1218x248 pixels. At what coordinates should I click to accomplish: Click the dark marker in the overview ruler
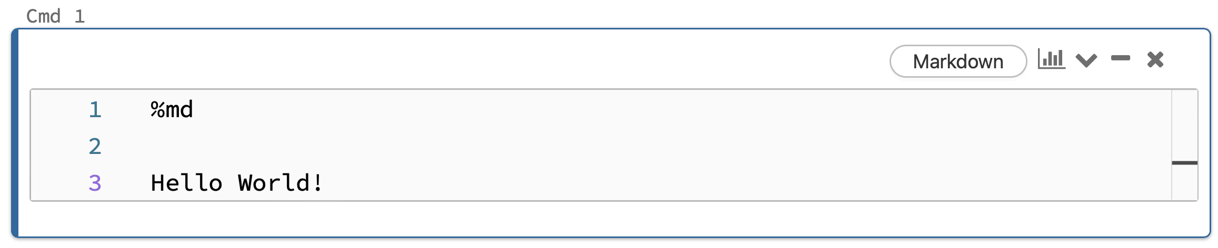pos(1184,163)
